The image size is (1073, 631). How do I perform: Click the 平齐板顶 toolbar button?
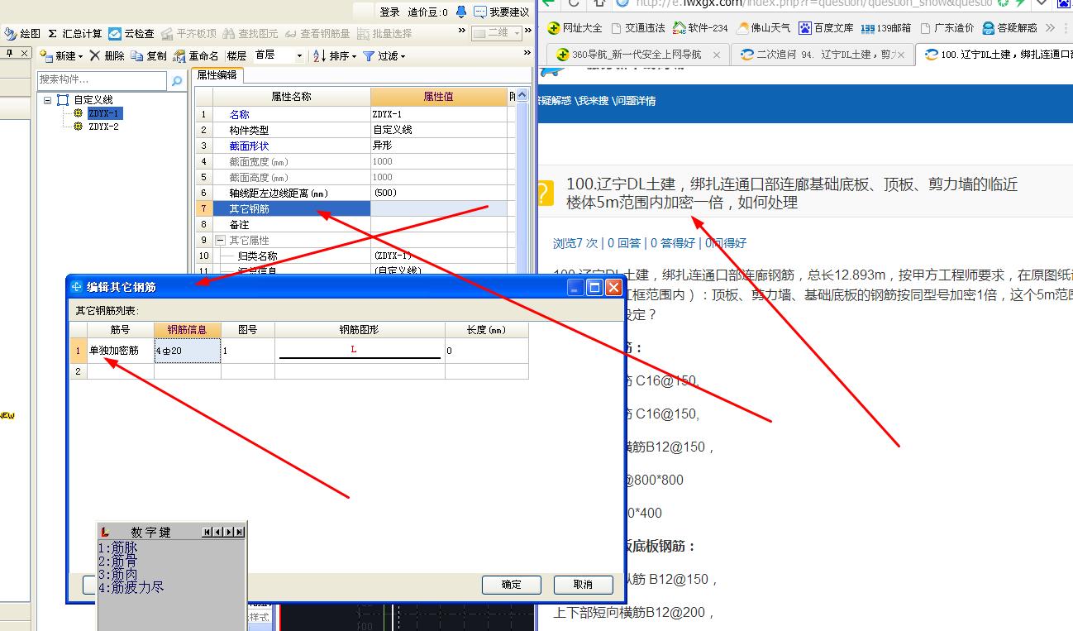[188, 34]
